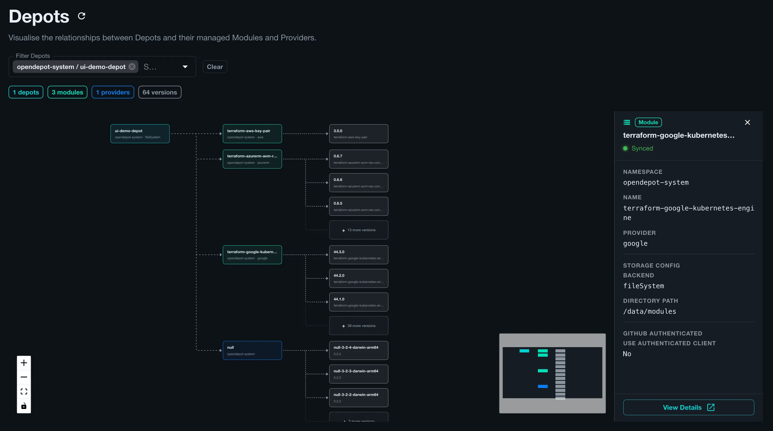Open azurerm version 0.6.7 node

(359, 159)
